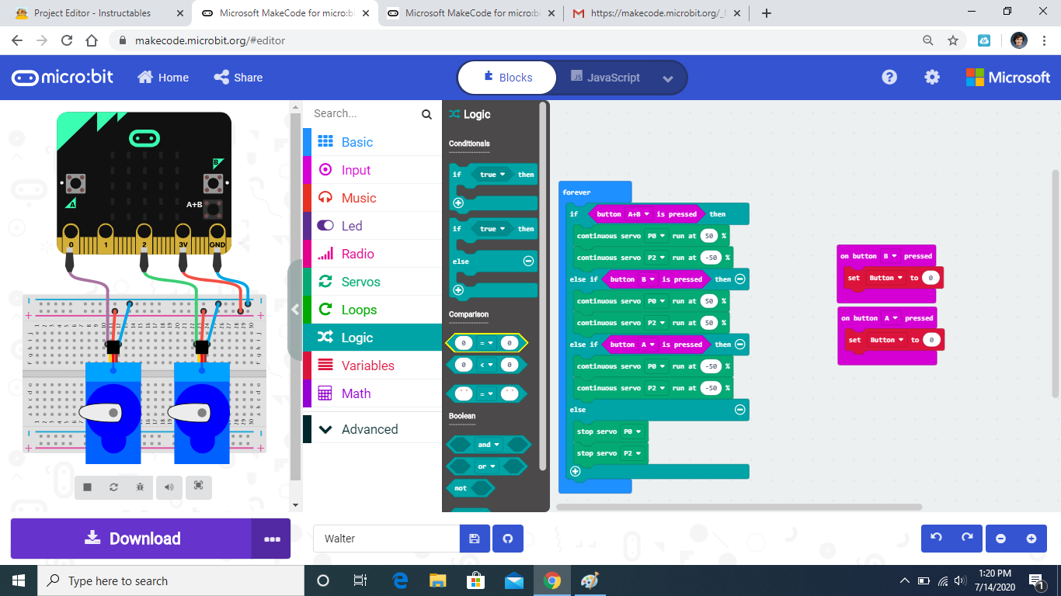Image resolution: width=1061 pixels, height=596 pixels.
Task: Stop the simulator
Action: [x=88, y=487]
